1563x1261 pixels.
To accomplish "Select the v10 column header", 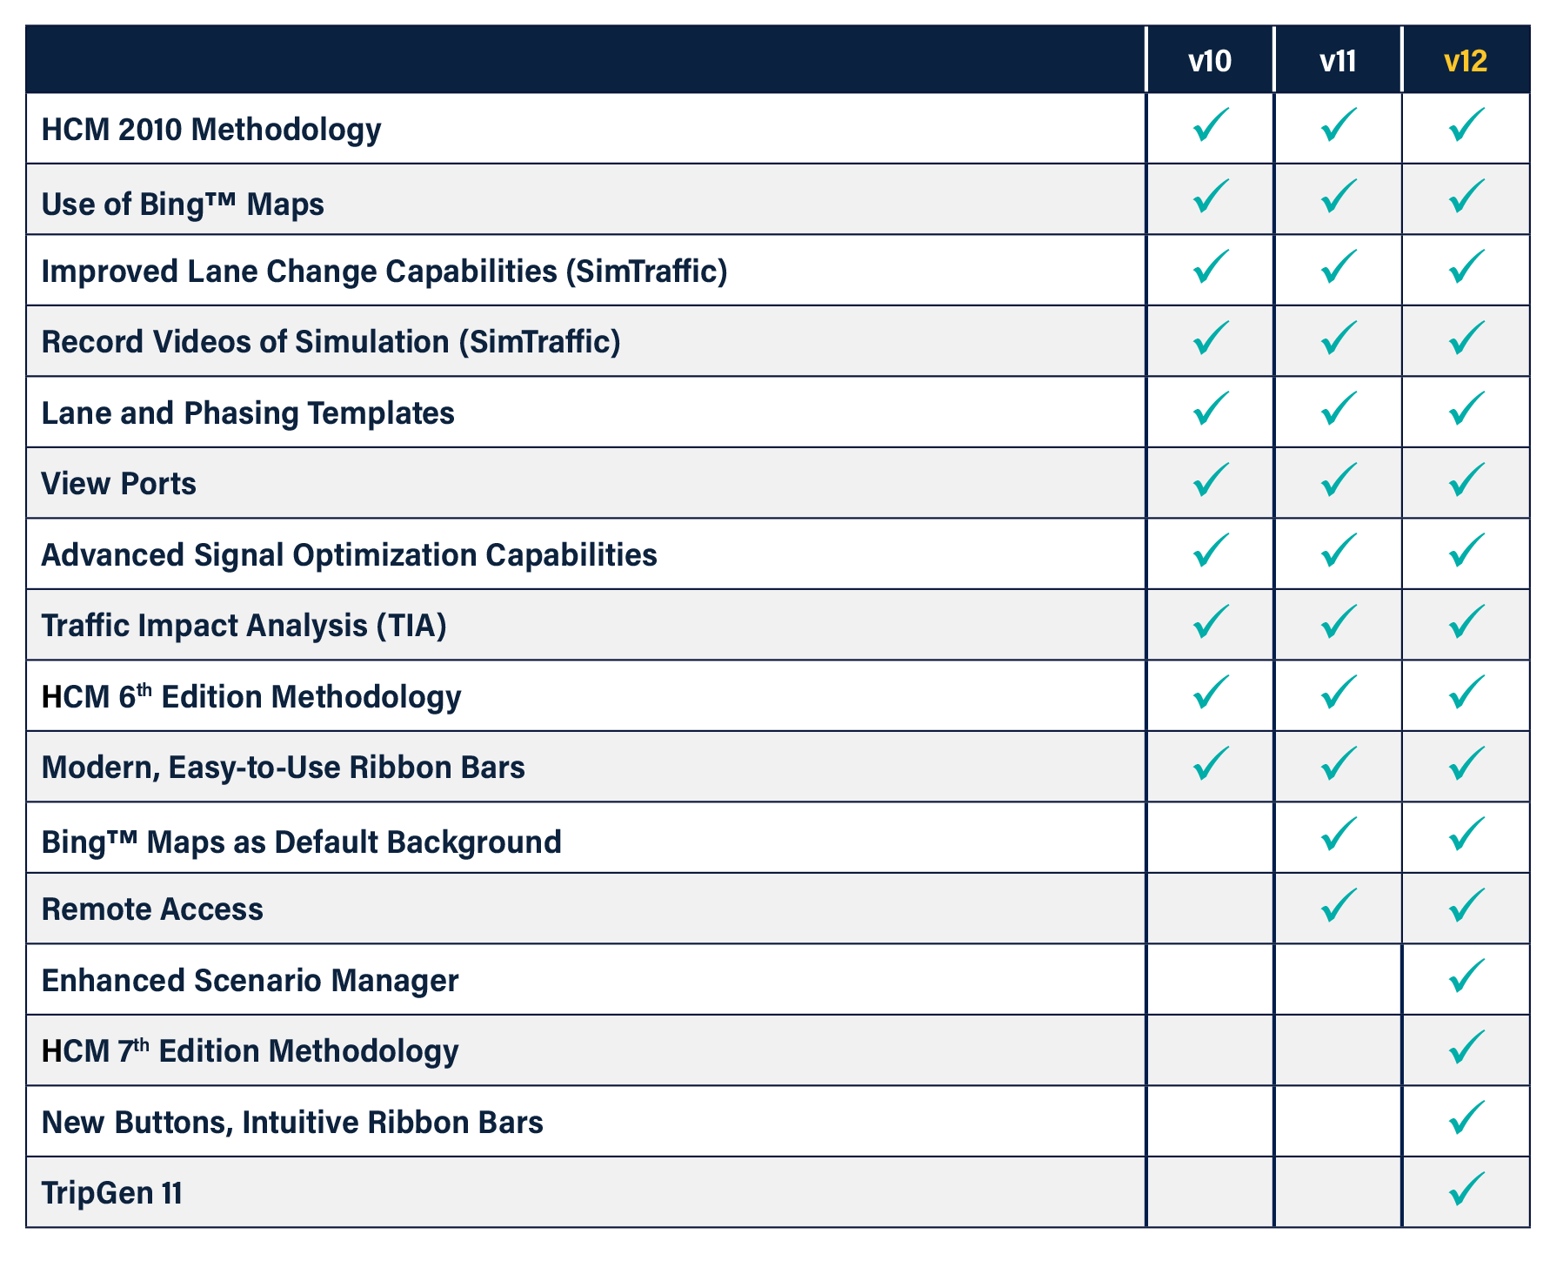I will coord(1210,61).
